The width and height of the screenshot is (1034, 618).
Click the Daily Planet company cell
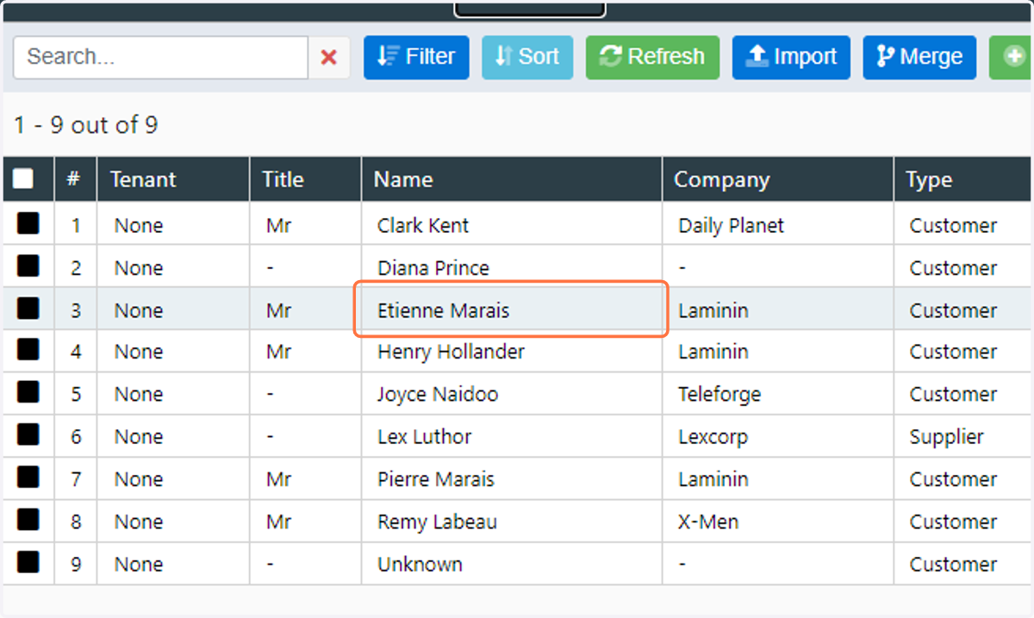(777, 226)
